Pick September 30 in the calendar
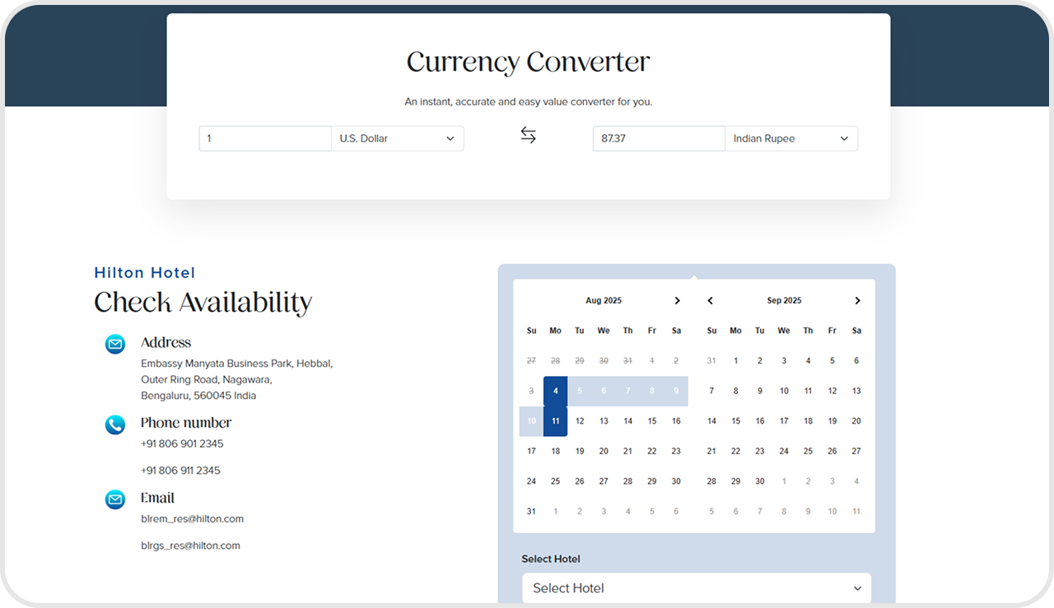This screenshot has width=1054, height=608. coord(760,481)
